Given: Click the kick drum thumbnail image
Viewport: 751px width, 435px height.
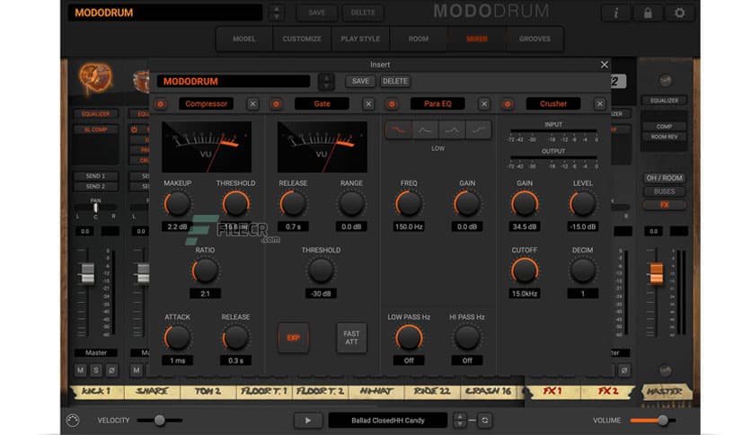Looking at the screenshot, I should (95, 77).
